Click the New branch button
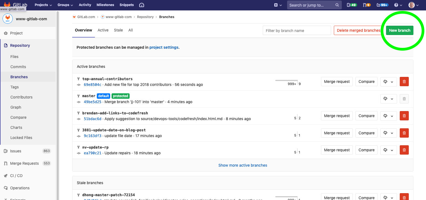This screenshot has width=426, height=200. pos(399,30)
